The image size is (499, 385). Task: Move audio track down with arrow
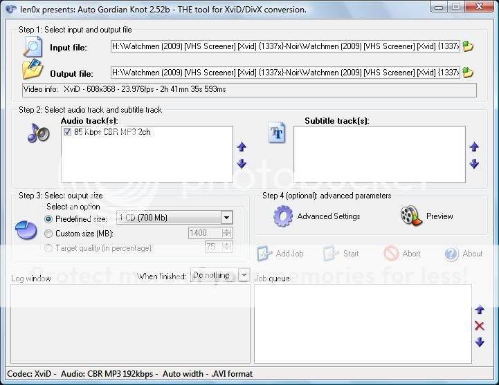(x=242, y=164)
